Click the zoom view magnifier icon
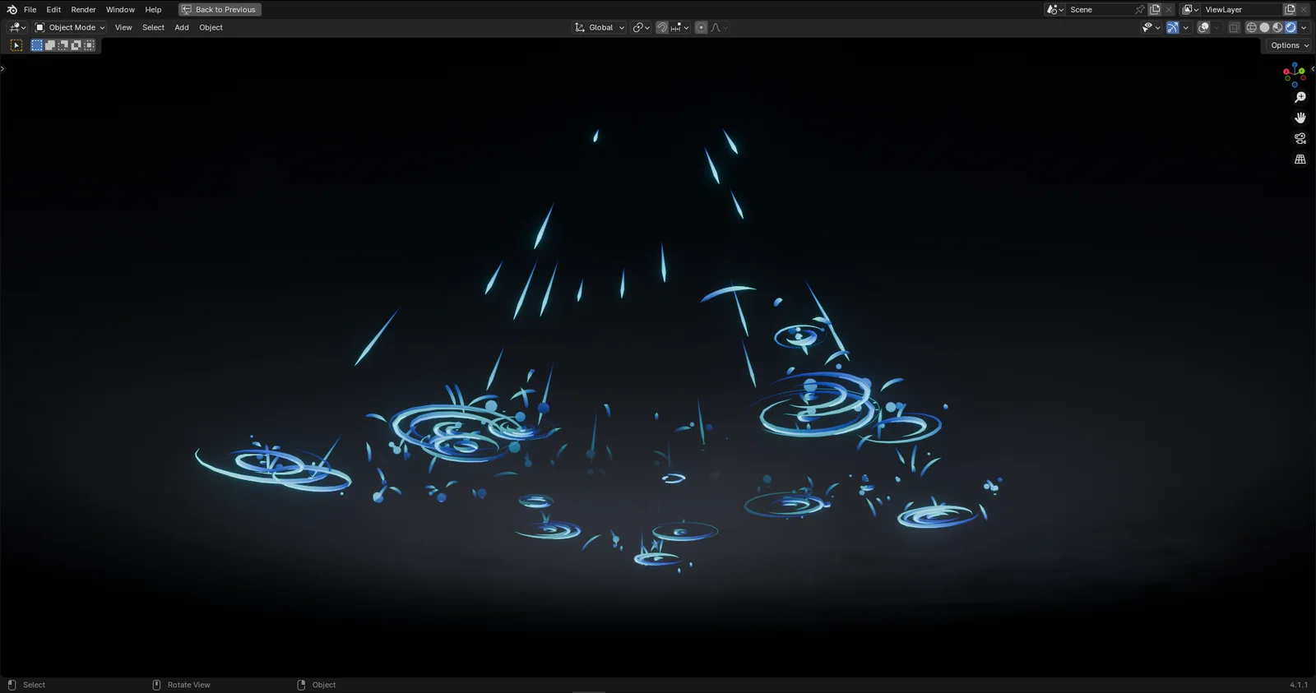The height and width of the screenshot is (693, 1316). (1300, 97)
